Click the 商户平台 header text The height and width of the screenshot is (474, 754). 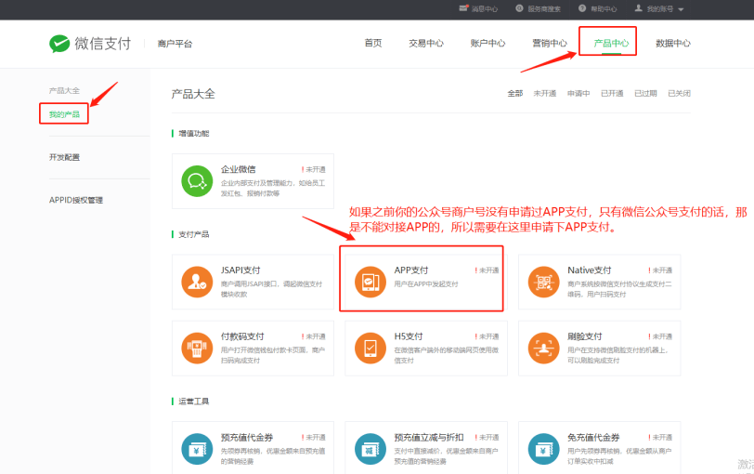(x=175, y=44)
